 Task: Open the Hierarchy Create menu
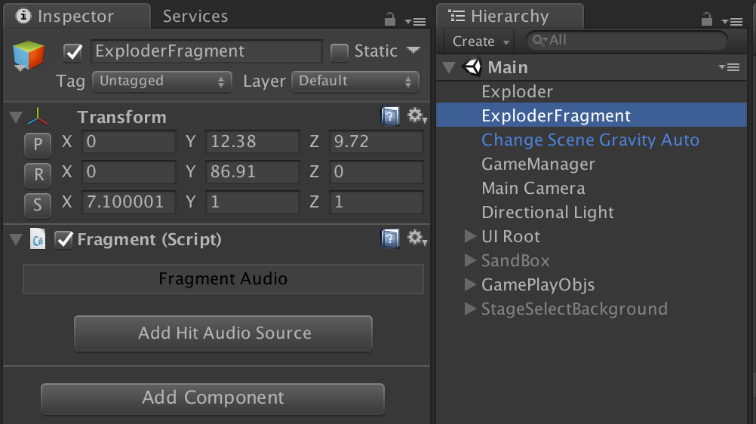click(480, 41)
